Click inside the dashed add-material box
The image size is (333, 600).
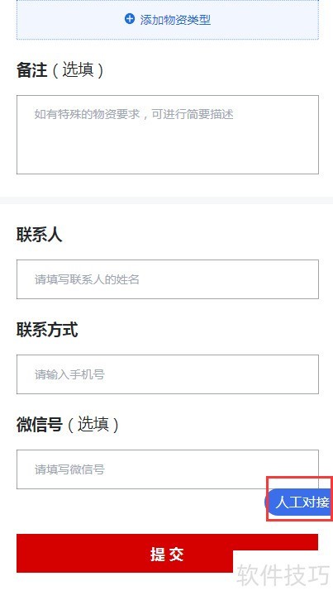click(168, 20)
